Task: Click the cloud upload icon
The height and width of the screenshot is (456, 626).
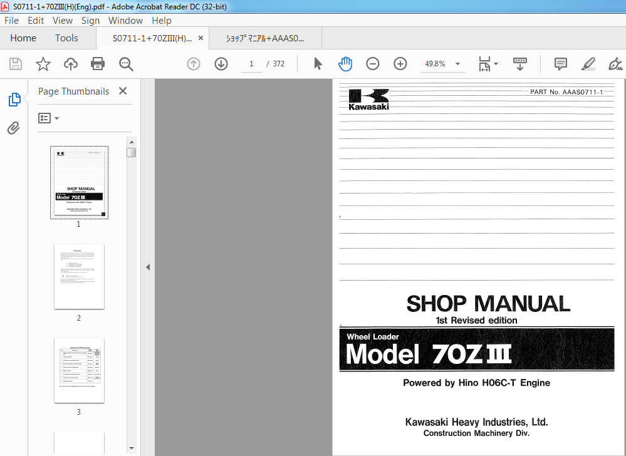Action: [71, 64]
